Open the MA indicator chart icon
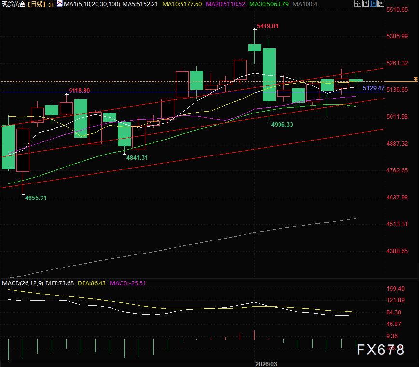This screenshot has width=419, height=367. (x=59, y=4)
